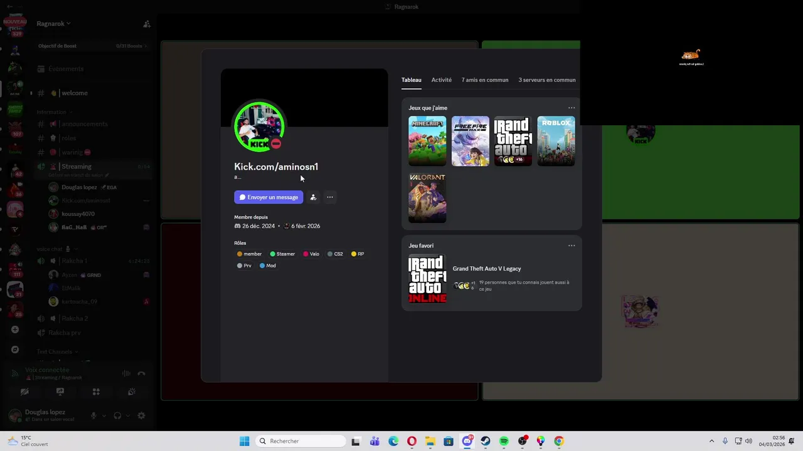The image size is (803, 451).
Task: Open Opera browser from the taskbar
Action: [412, 441]
